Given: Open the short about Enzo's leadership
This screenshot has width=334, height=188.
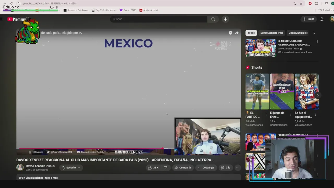Looking at the screenshot, I should coord(282,91).
